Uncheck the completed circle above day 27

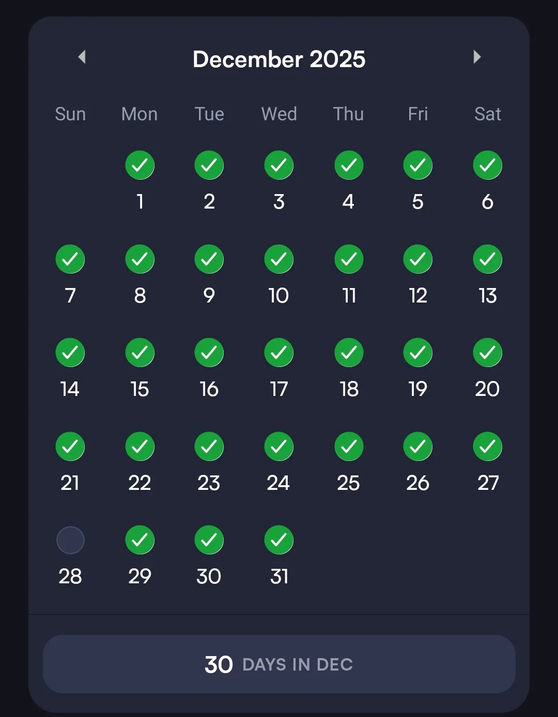pos(487,447)
